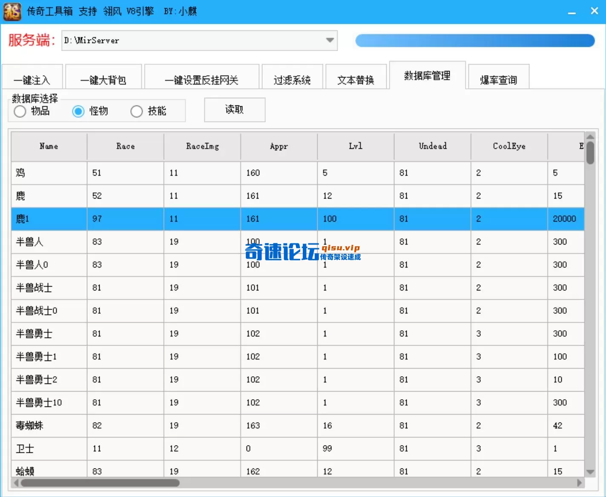Select the 物品 database option
This screenshot has width=606, height=497.
click(x=20, y=111)
